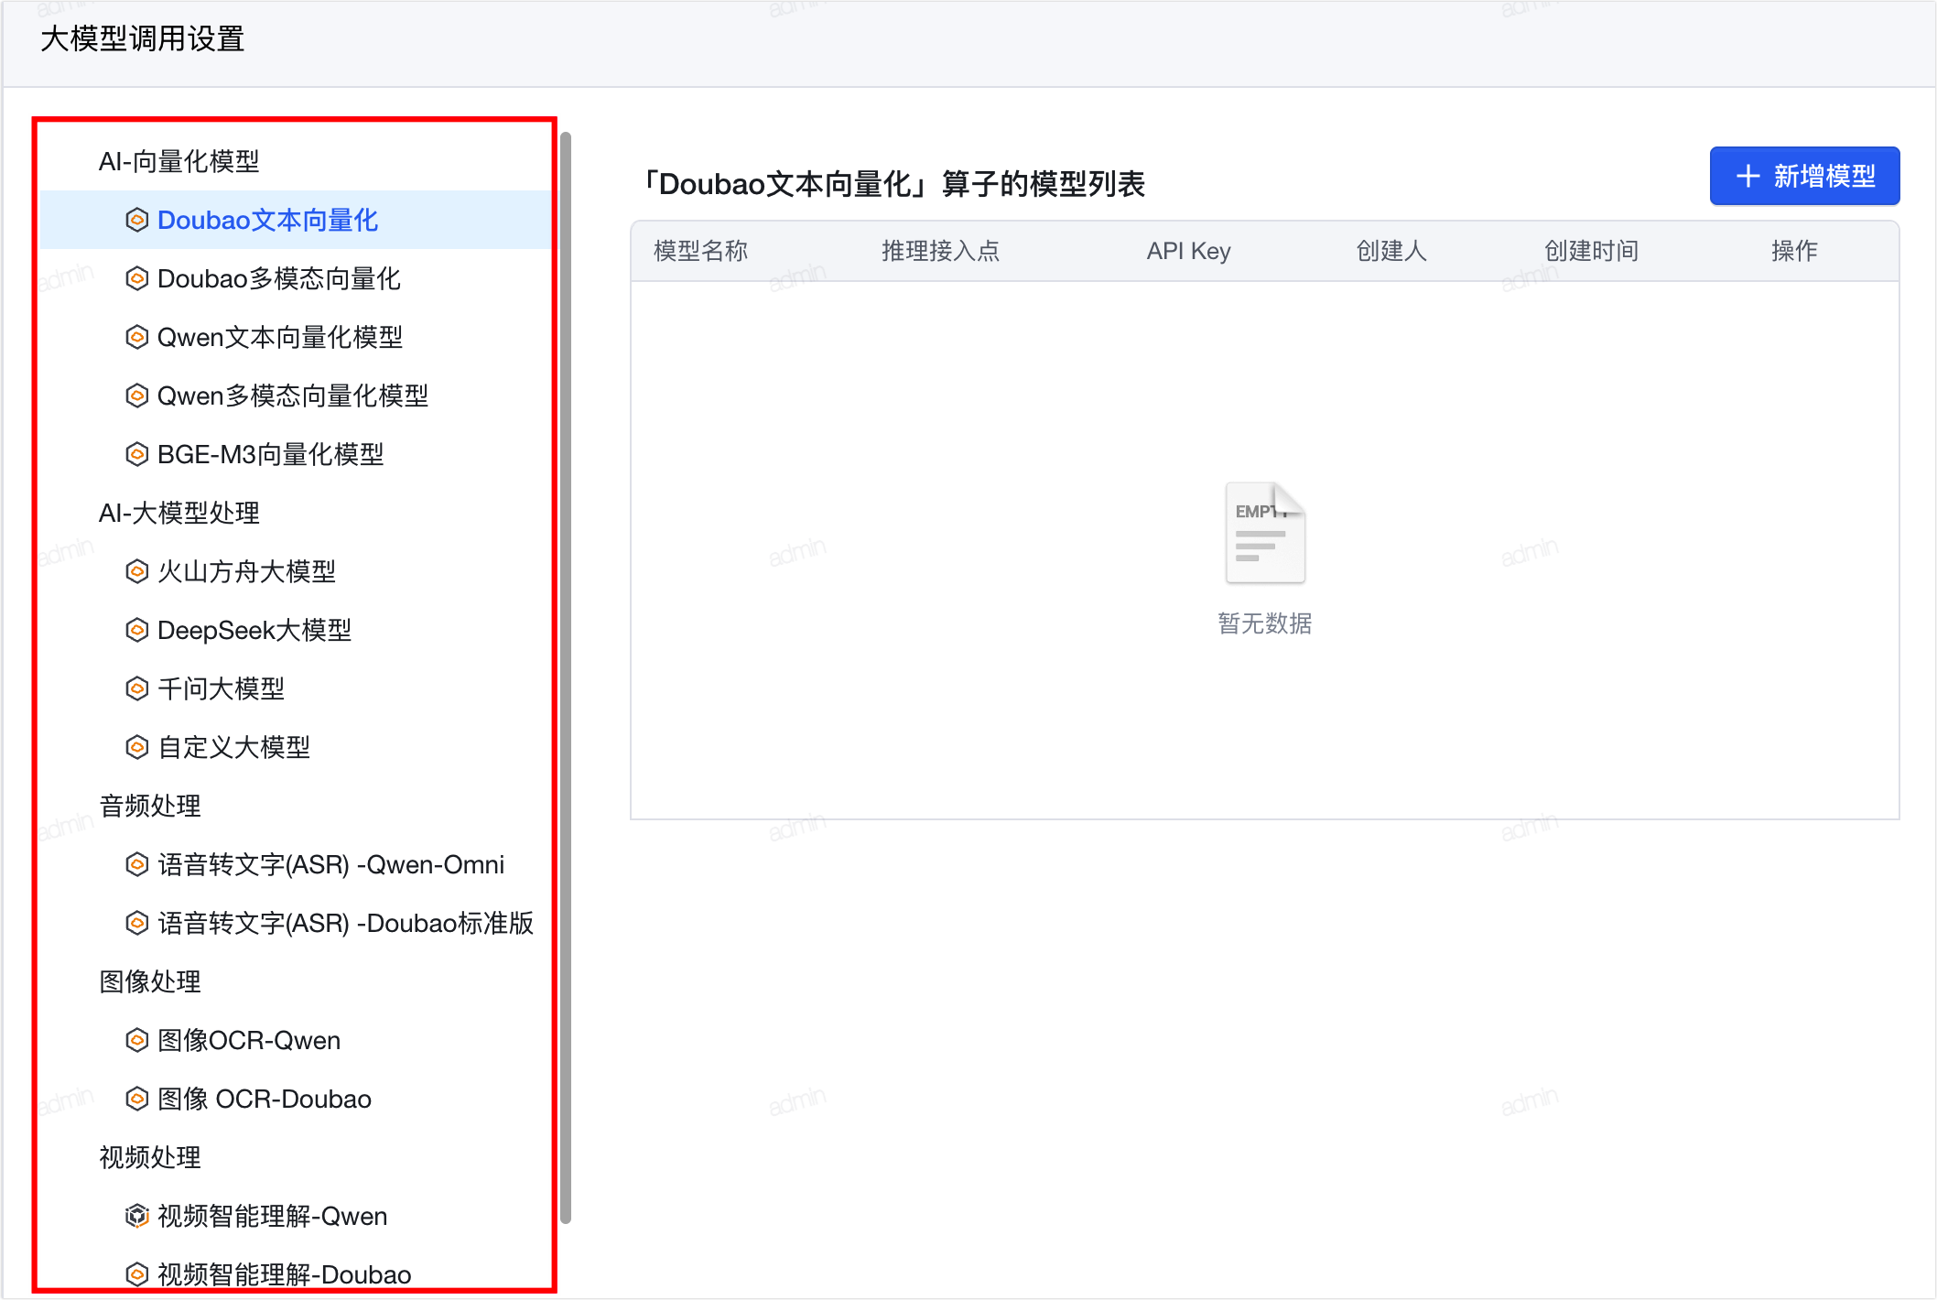Viewport: 1937px width, 1300px height.
Task: Click the 音频处理 group heading
Action: coord(150,806)
